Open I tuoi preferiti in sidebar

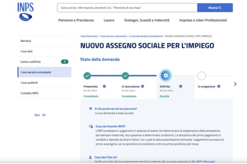point(45,83)
